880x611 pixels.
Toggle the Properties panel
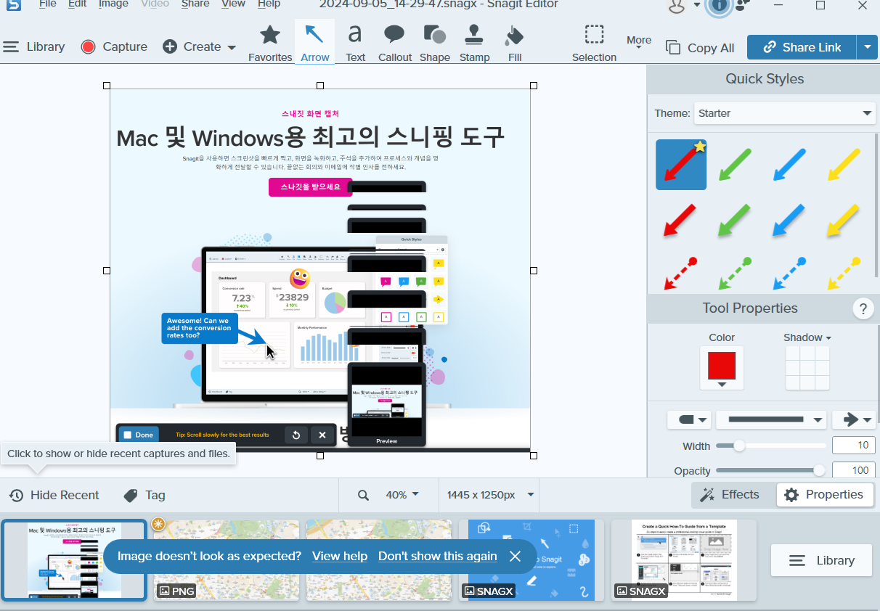point(824,494)
